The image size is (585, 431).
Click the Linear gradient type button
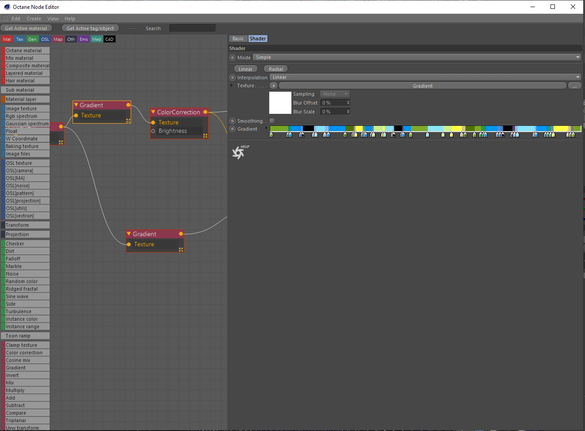point(245,69)
